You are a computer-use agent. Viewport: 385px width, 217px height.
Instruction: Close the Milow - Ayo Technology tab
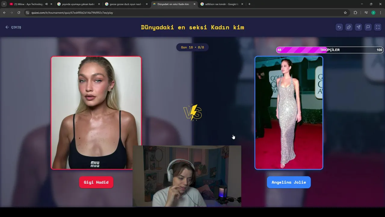tap(51, 4)
